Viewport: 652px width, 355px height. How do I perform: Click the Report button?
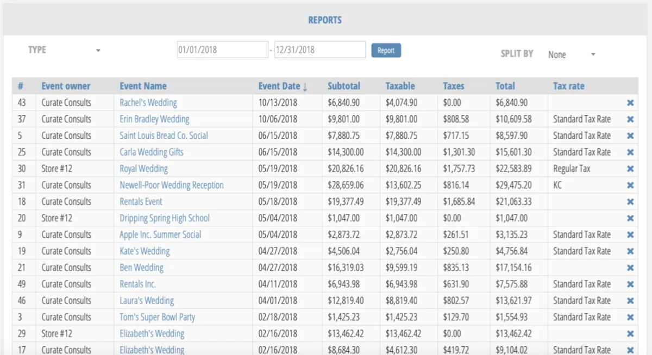(386, 50)
